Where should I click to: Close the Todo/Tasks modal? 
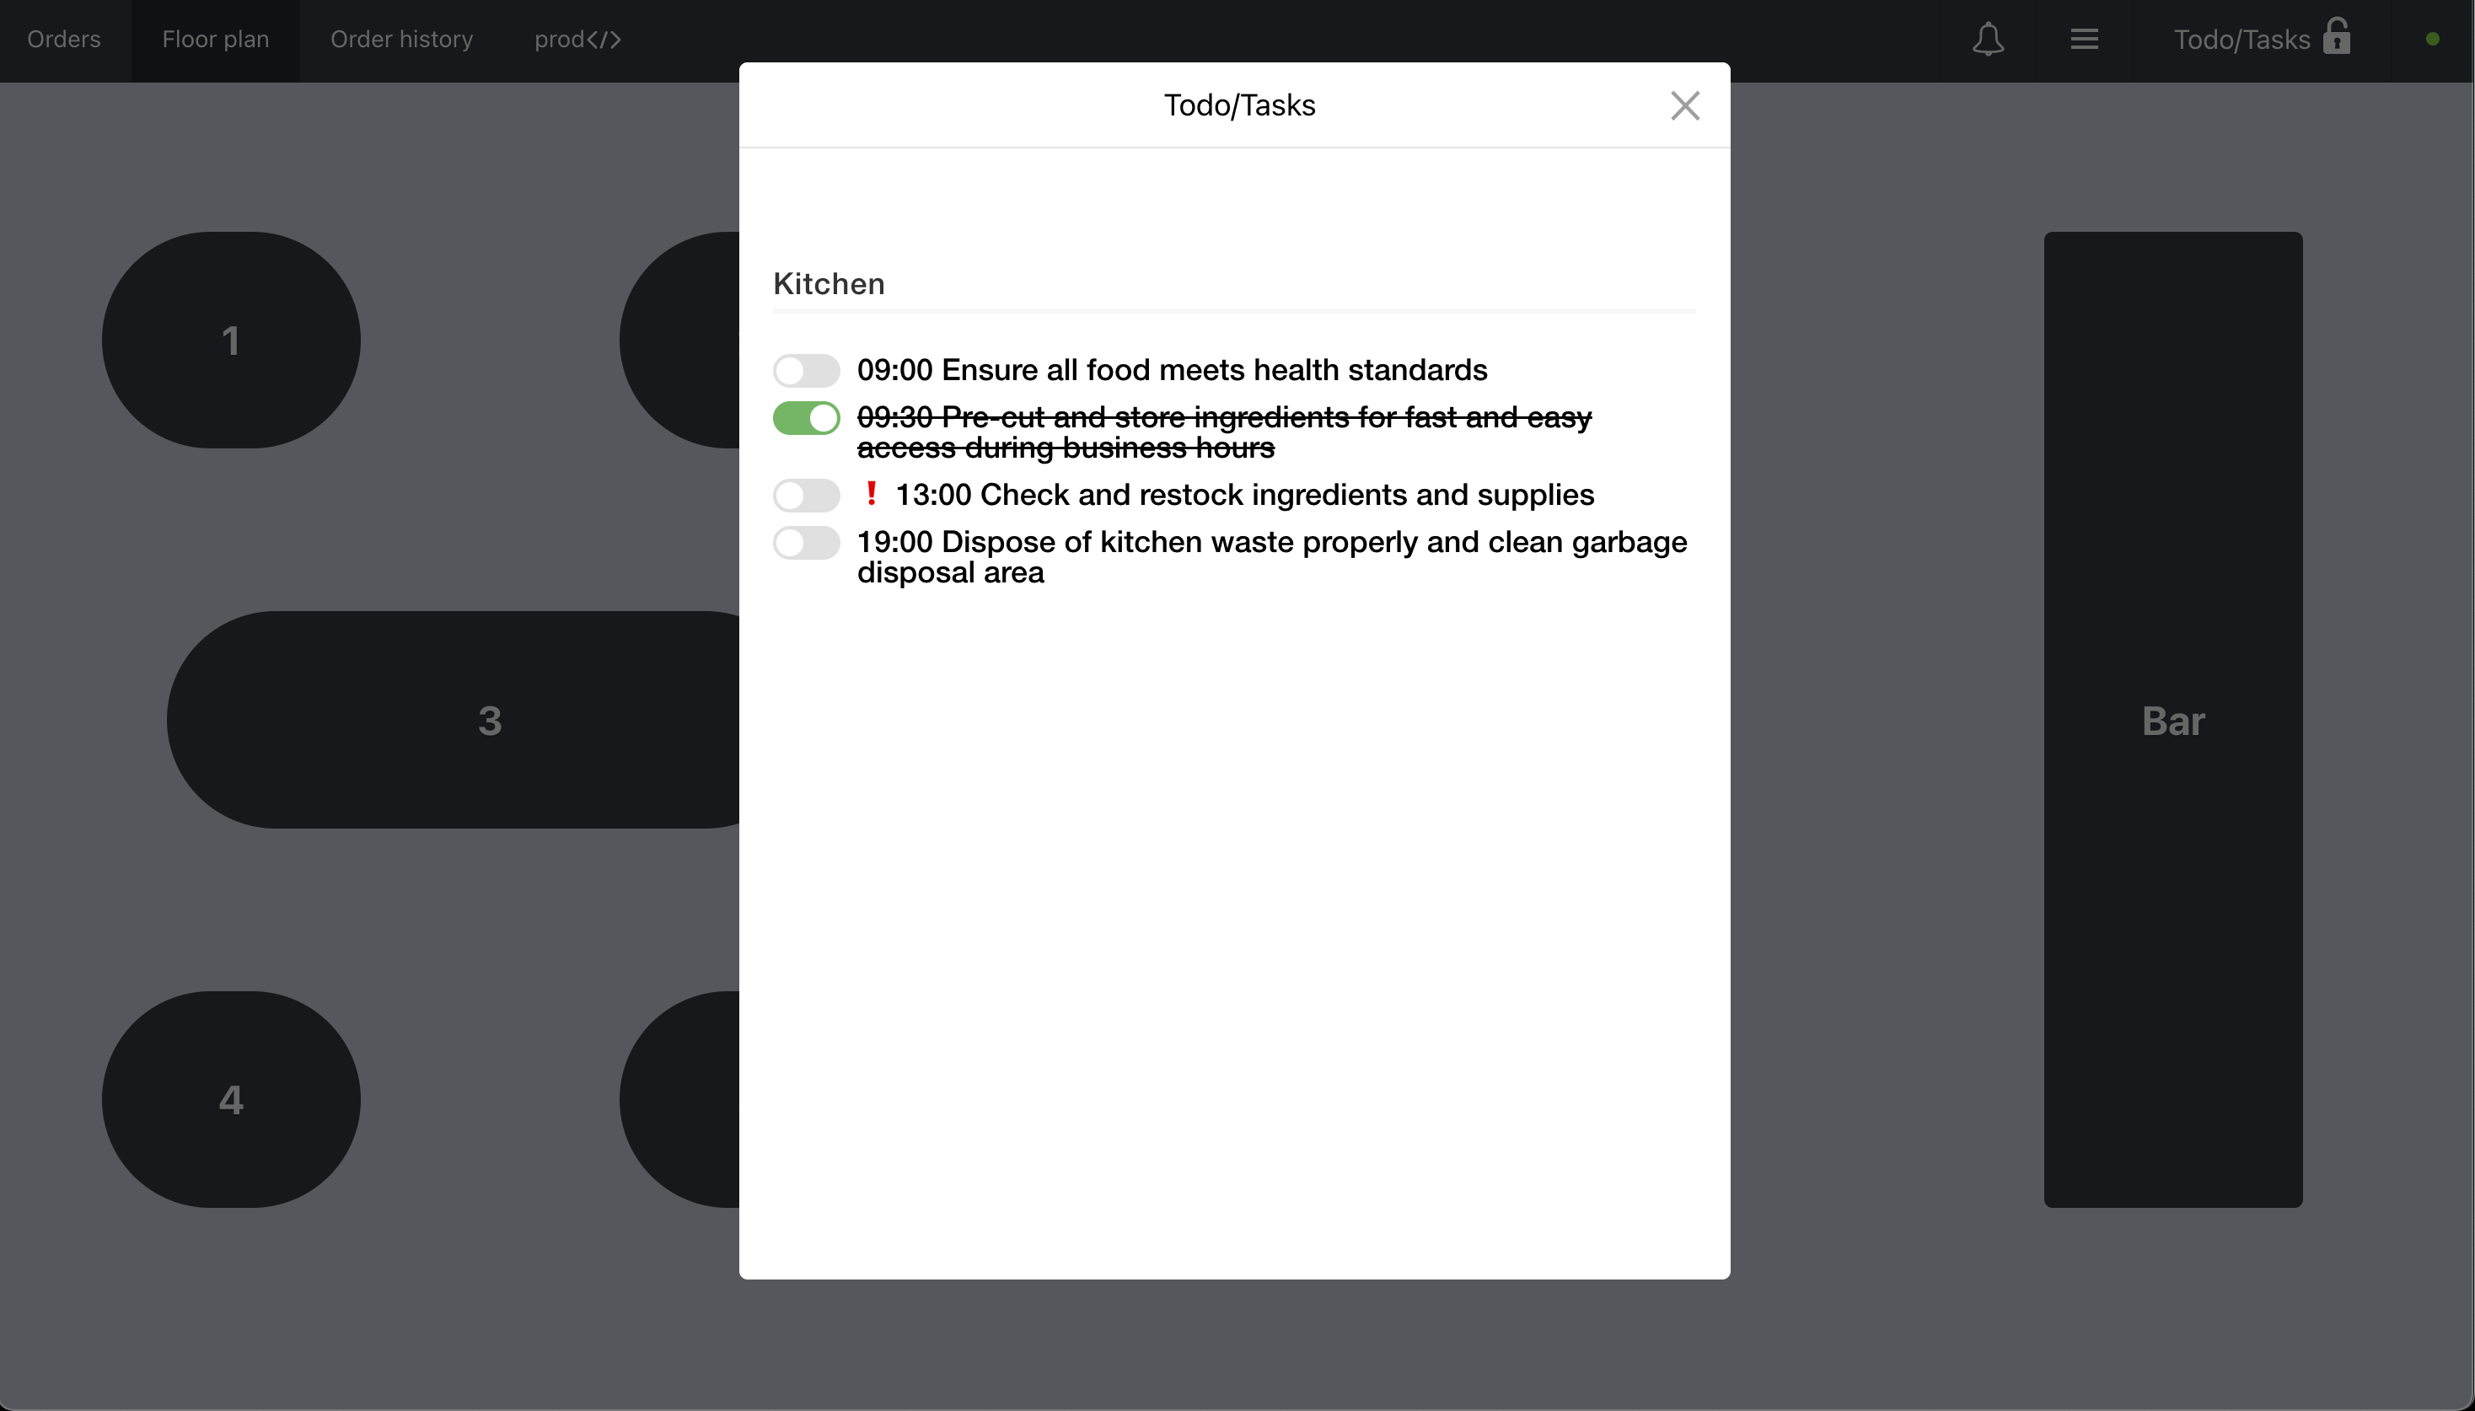(x=1684, y=105)
